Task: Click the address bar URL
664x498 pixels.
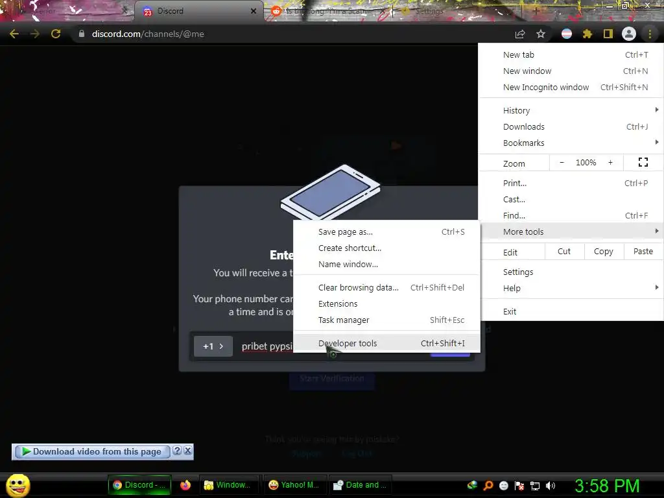Action: click(x=148, y=34)
